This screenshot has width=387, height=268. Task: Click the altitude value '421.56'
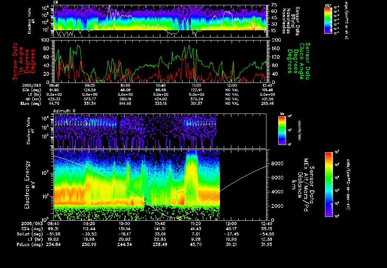267,99
